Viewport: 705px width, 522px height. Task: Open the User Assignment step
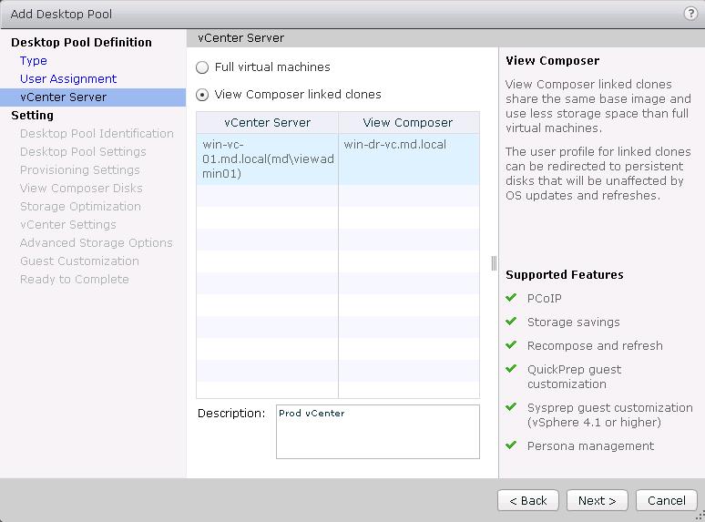click(x=68, y=79)
